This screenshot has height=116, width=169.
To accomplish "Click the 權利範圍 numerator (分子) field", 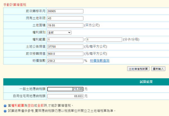I will tap(65, 40).
